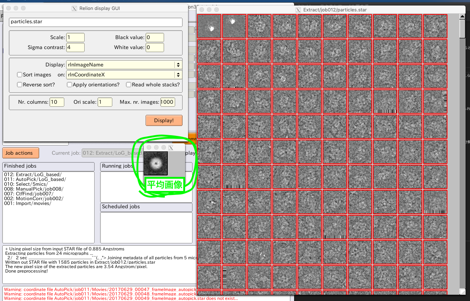This screenshot has height=301, width=470.
Task: Open the Job actions menu button
Action: point(19,153)
